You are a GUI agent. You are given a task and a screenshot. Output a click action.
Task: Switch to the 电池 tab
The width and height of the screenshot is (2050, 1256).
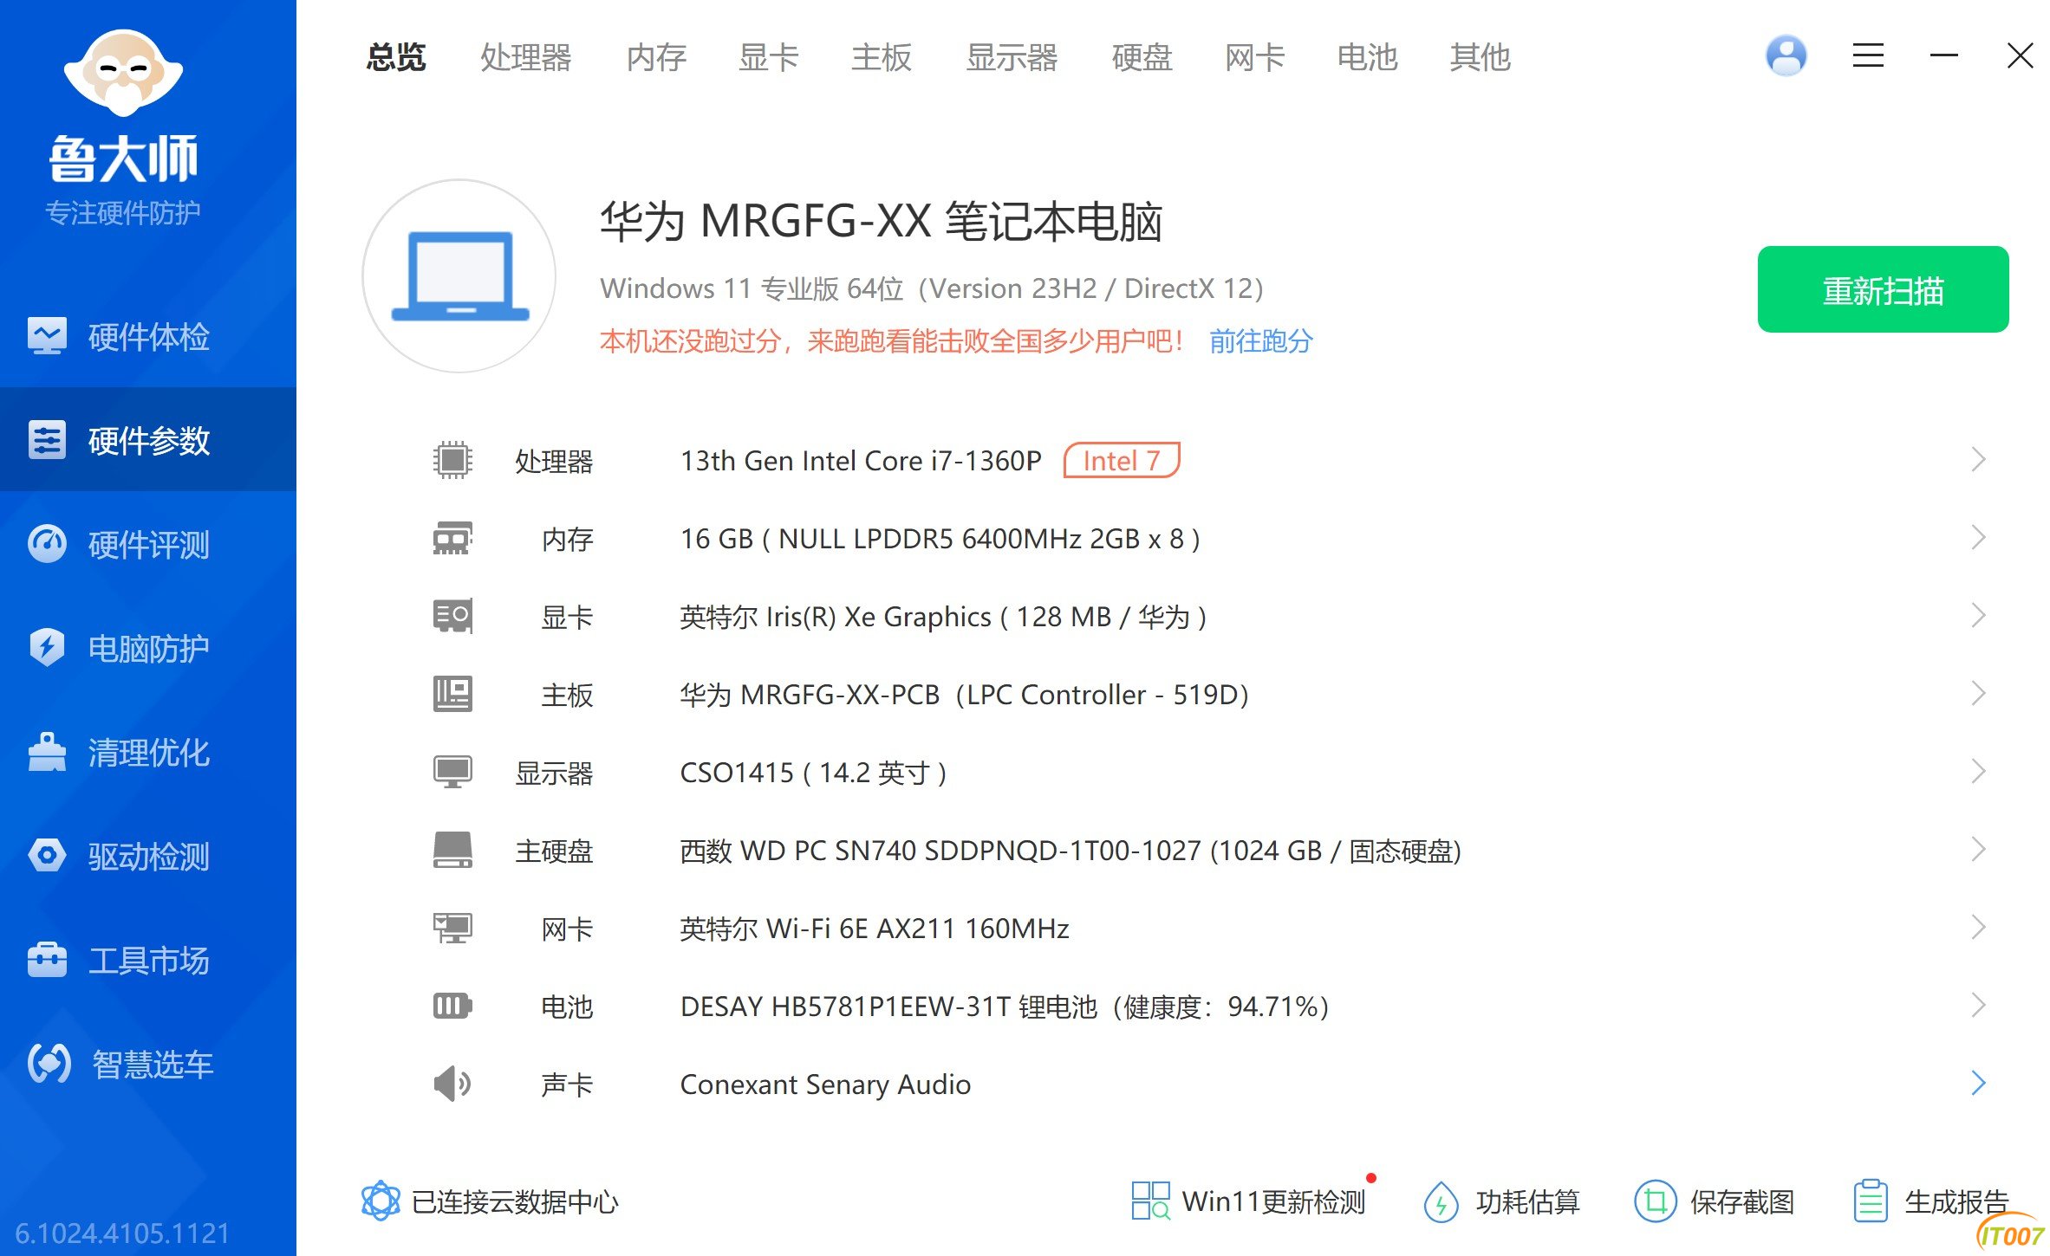coord(1367,57)
